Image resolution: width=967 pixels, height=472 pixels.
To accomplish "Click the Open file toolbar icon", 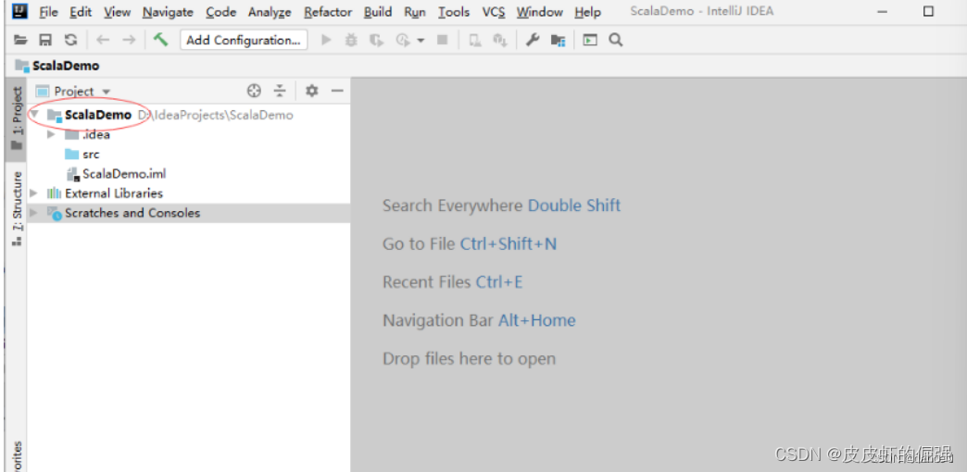I will click(21, 40).
